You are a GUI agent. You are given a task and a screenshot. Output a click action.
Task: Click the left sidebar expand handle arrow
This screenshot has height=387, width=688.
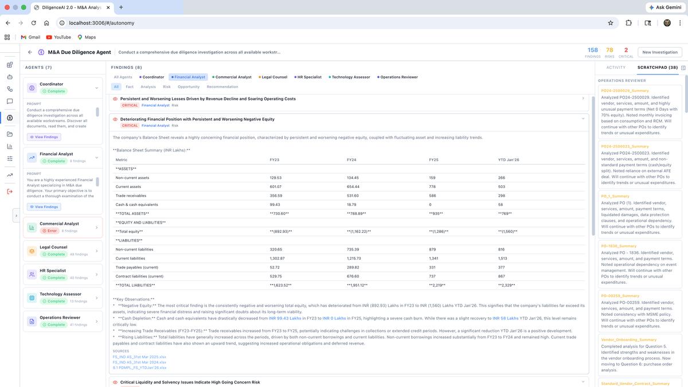point(16,216)
